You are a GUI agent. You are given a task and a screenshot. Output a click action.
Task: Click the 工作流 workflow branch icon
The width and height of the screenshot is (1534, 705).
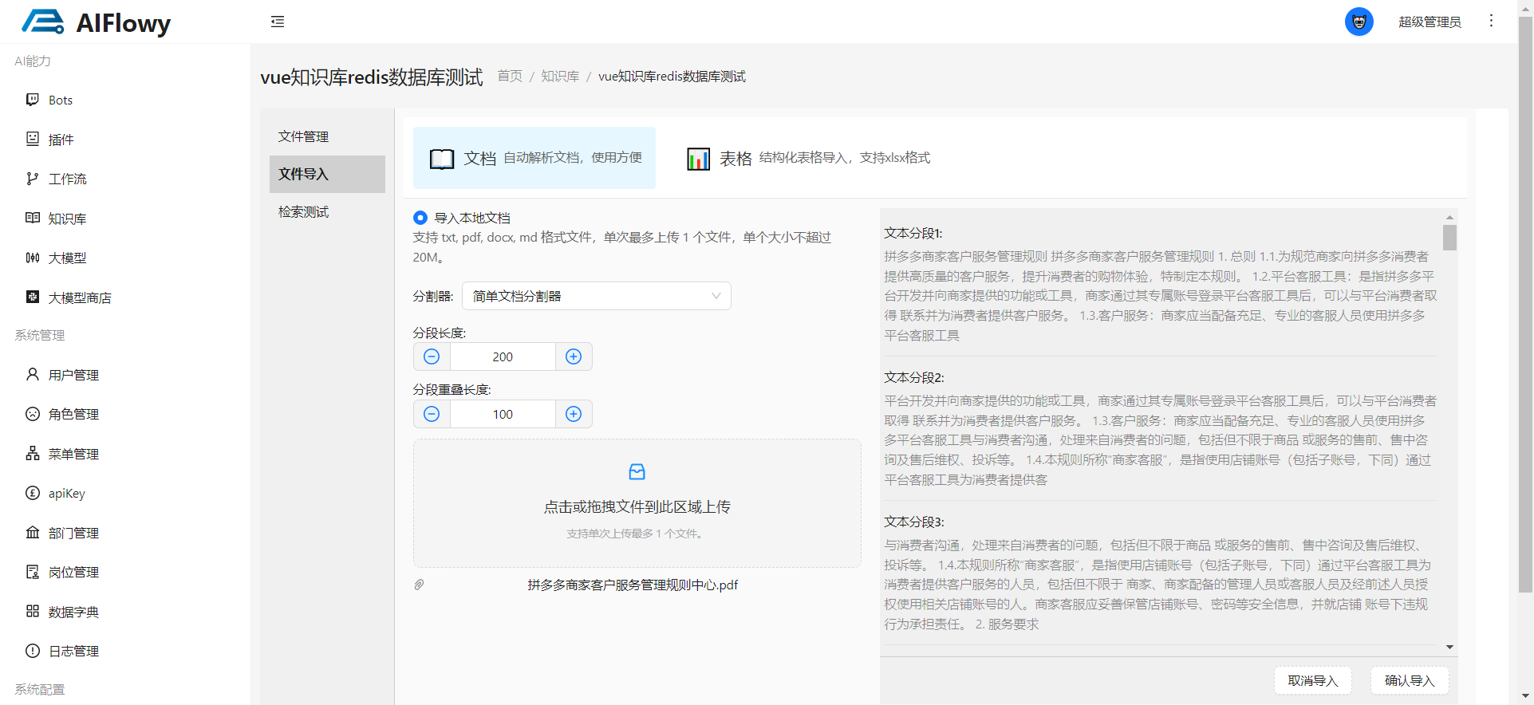point(33,179)
